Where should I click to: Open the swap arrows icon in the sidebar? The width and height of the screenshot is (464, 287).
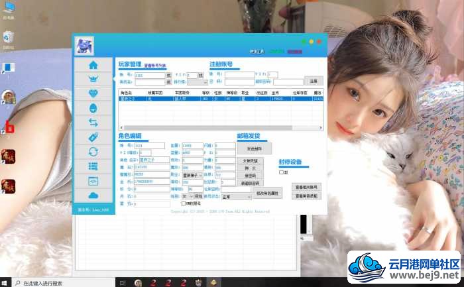[x=93, y=123]
